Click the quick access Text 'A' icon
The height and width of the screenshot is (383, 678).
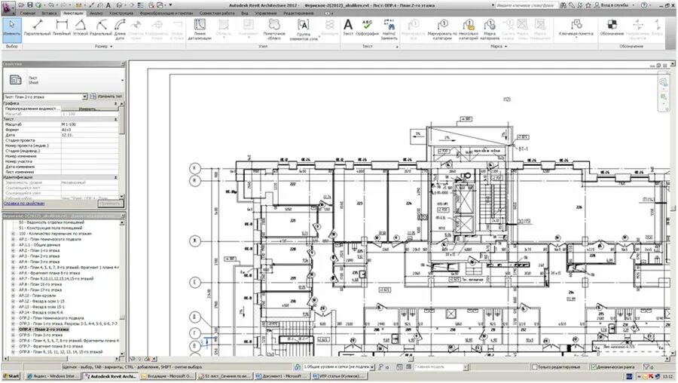point(108,5)
